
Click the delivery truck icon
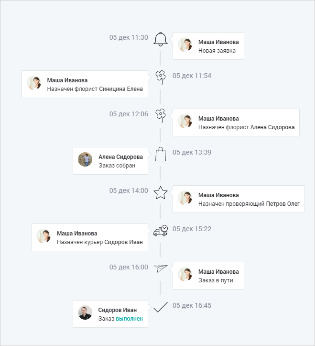point(161,231)
